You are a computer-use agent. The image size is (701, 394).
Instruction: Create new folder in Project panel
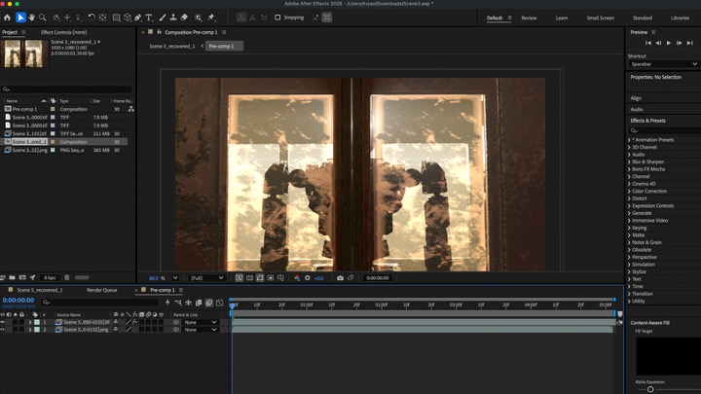pos(12,277)
